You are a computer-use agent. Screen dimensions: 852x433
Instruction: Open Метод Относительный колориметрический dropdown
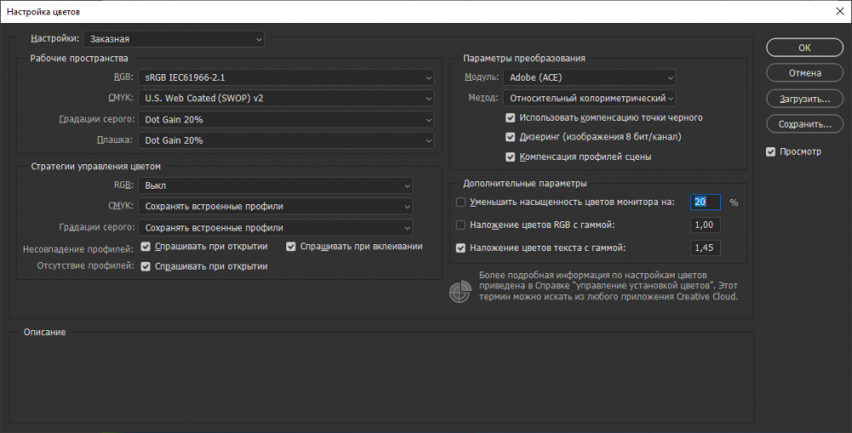coord(589,99)
